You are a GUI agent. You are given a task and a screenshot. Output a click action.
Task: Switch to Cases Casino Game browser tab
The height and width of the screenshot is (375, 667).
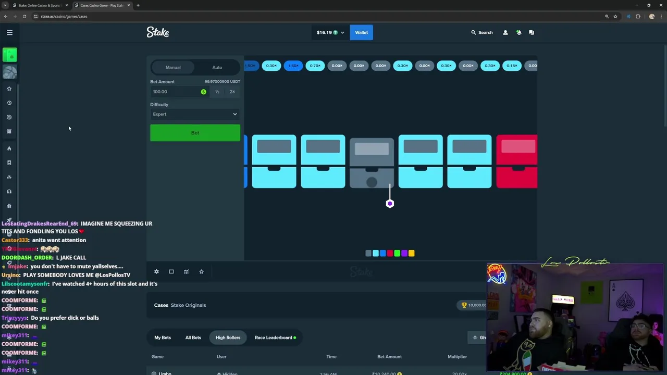pos(102,5)
